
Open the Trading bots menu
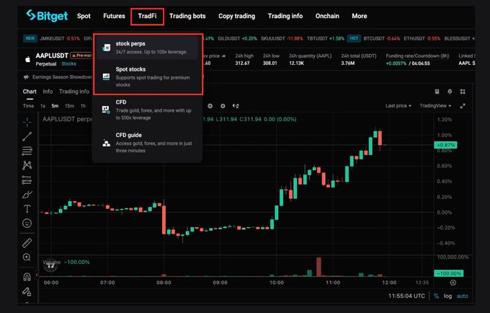[187, 16]
